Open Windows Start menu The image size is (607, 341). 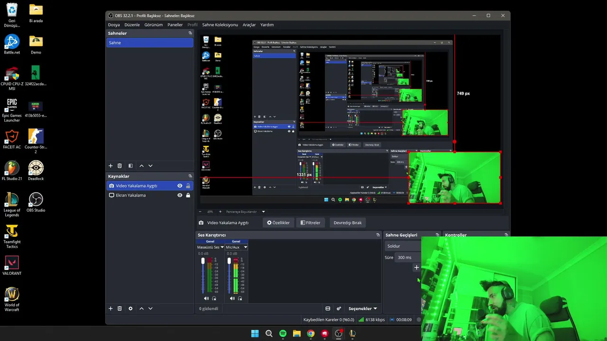coord(255,333)
